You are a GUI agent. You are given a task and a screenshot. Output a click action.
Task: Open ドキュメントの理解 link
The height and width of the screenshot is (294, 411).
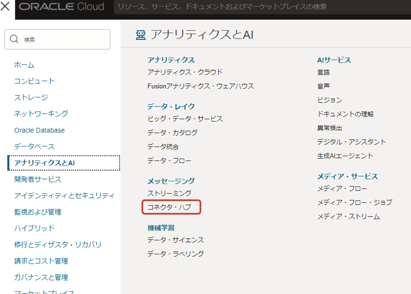[x=346, y=114]
